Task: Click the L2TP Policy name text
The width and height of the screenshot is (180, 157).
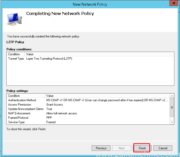Action: [15, 42]
